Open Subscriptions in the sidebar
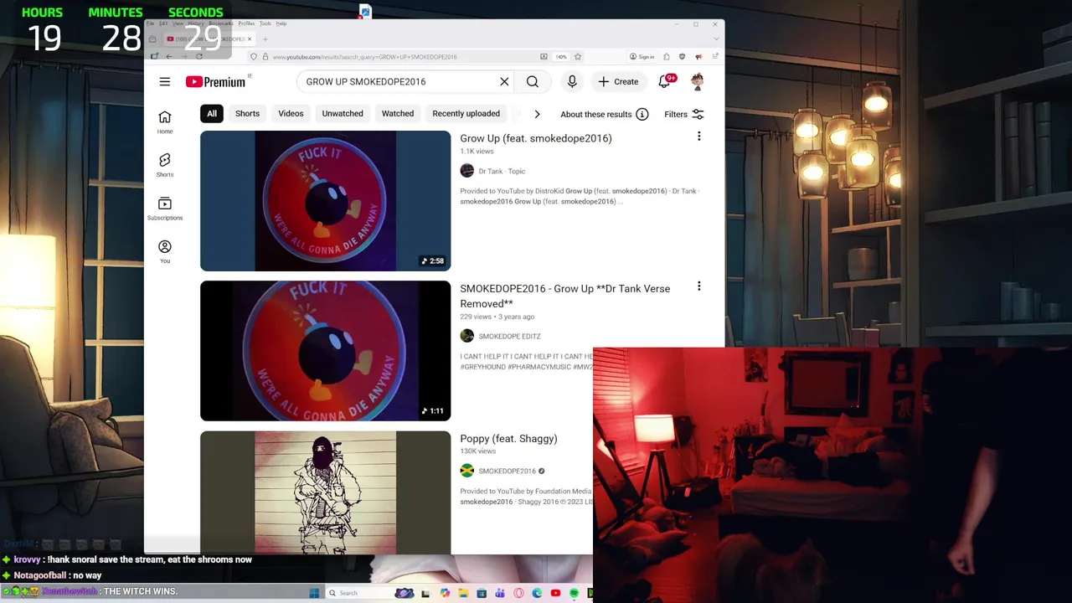 (x=165, y=209)
